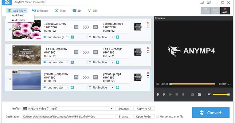Move Top 5 B...ers.wmv up in list
Viewport: 235px width, 123px height.
[148, 50]
